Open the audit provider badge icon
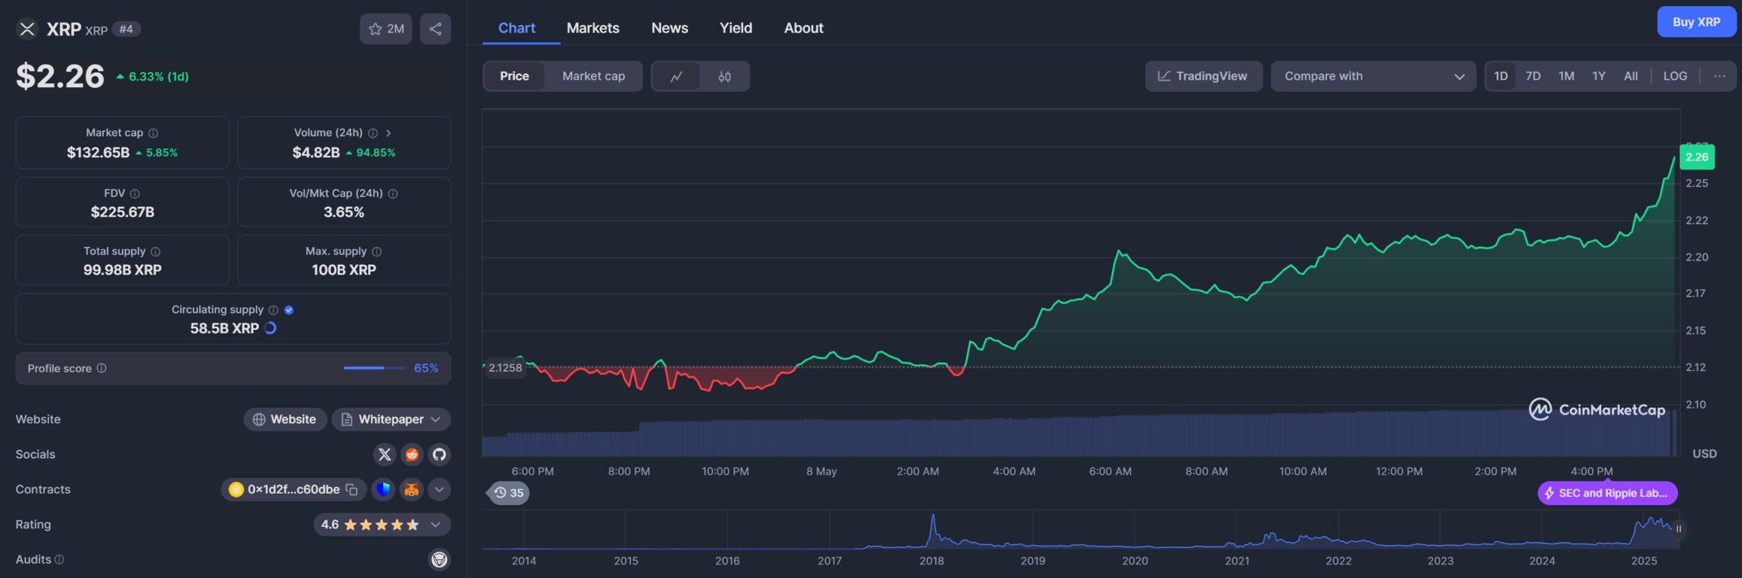This screenshot has width=1742, height=578. (x=440, y=560)
